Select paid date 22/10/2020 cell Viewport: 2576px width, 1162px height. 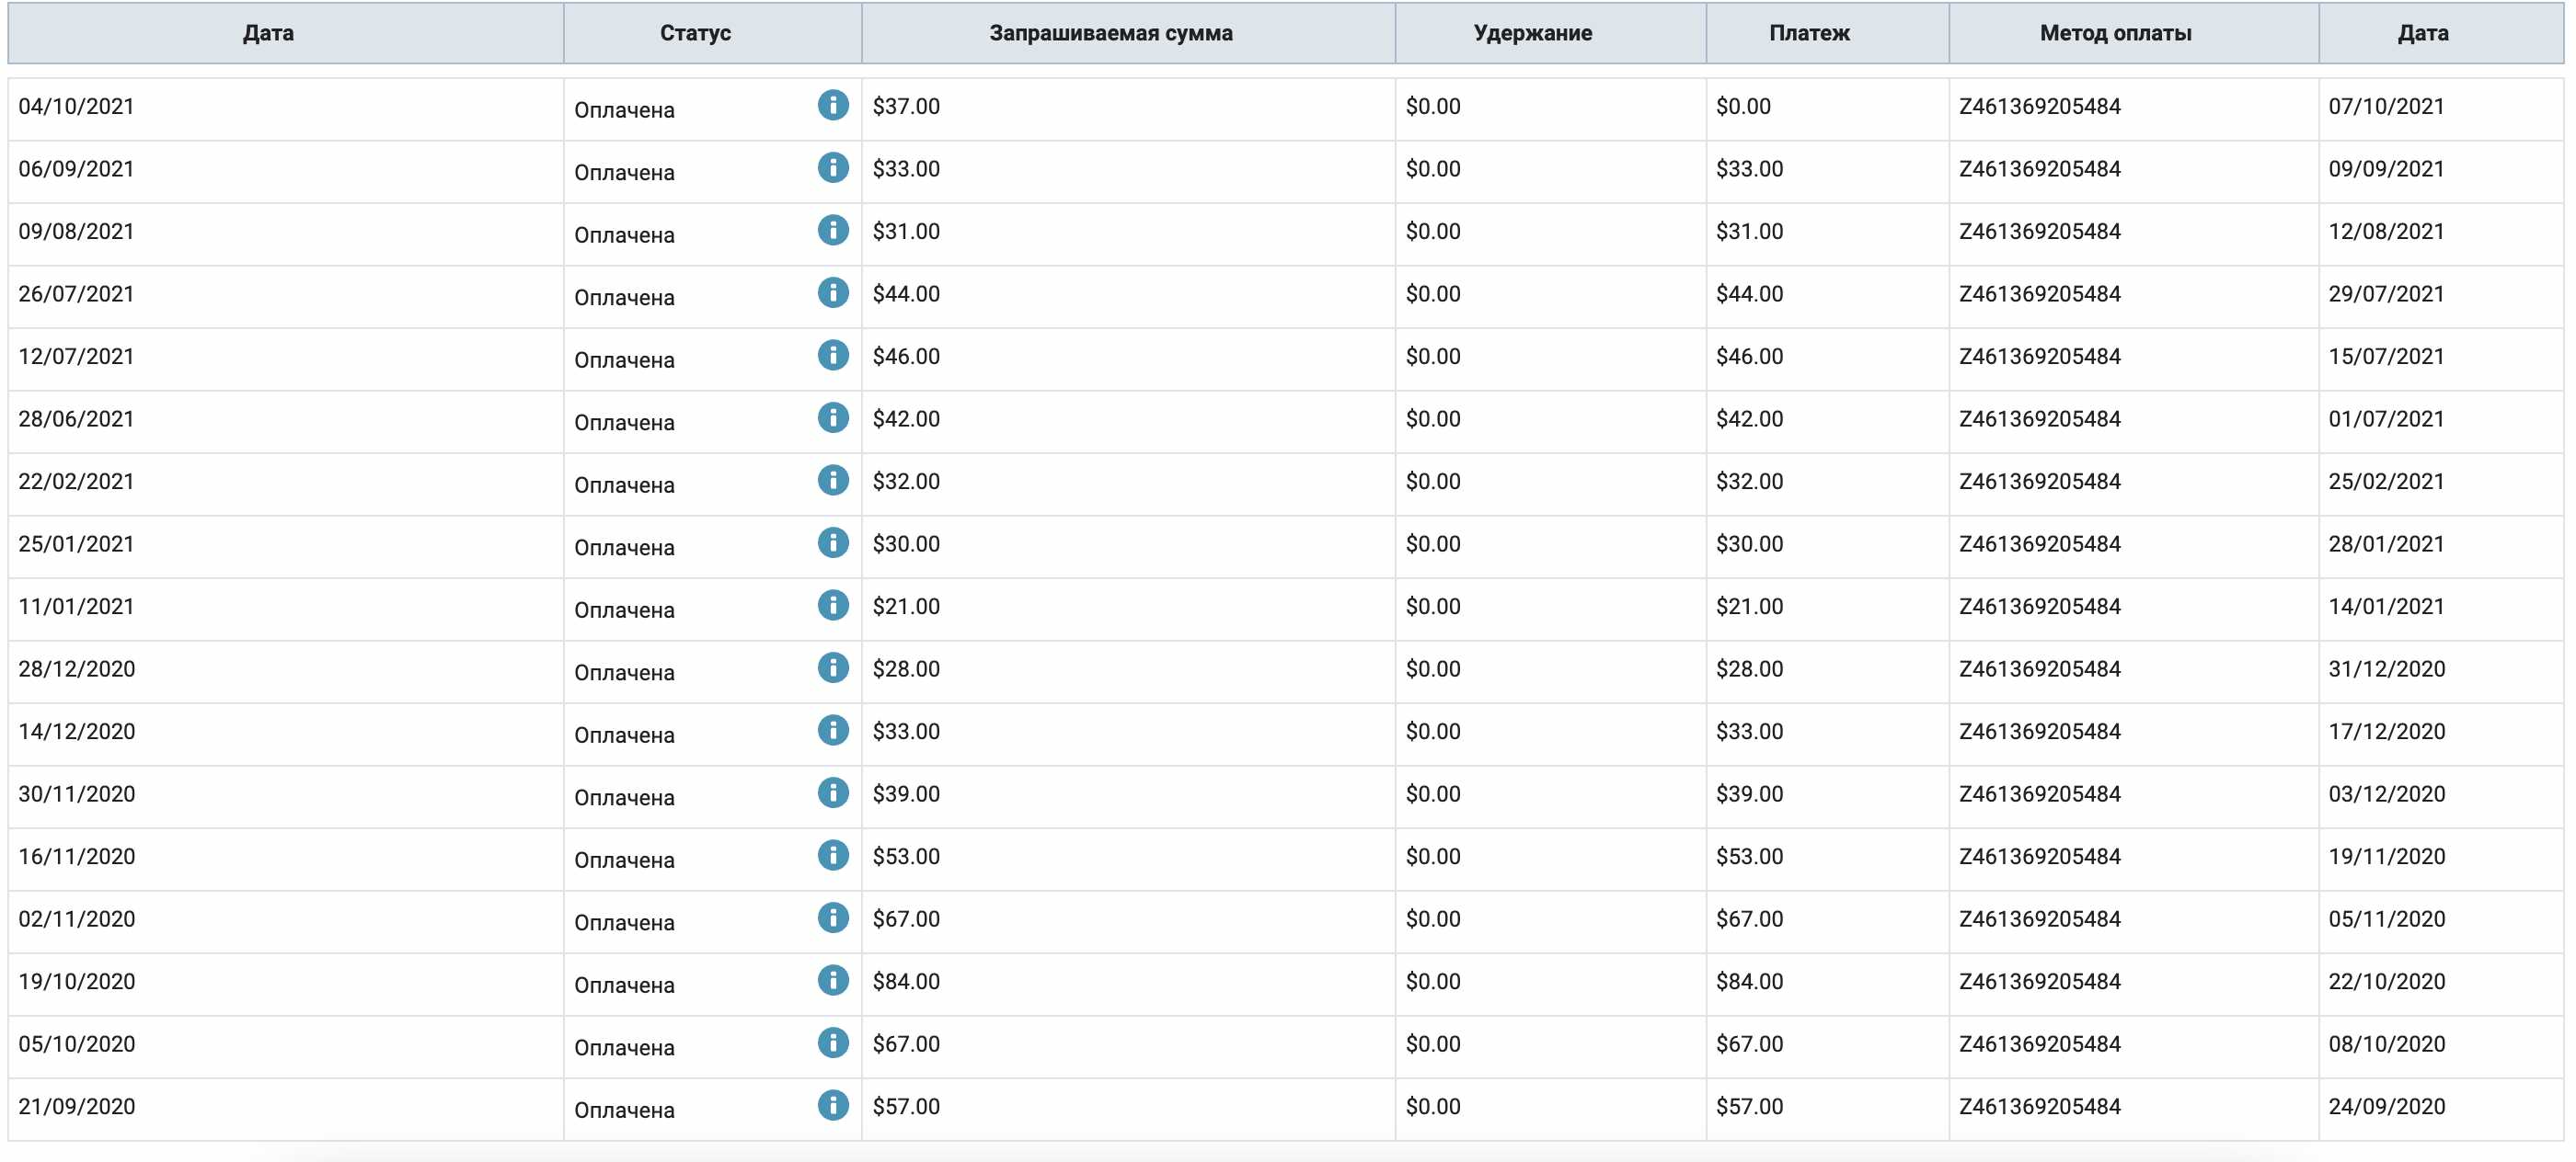[2441, 985]
